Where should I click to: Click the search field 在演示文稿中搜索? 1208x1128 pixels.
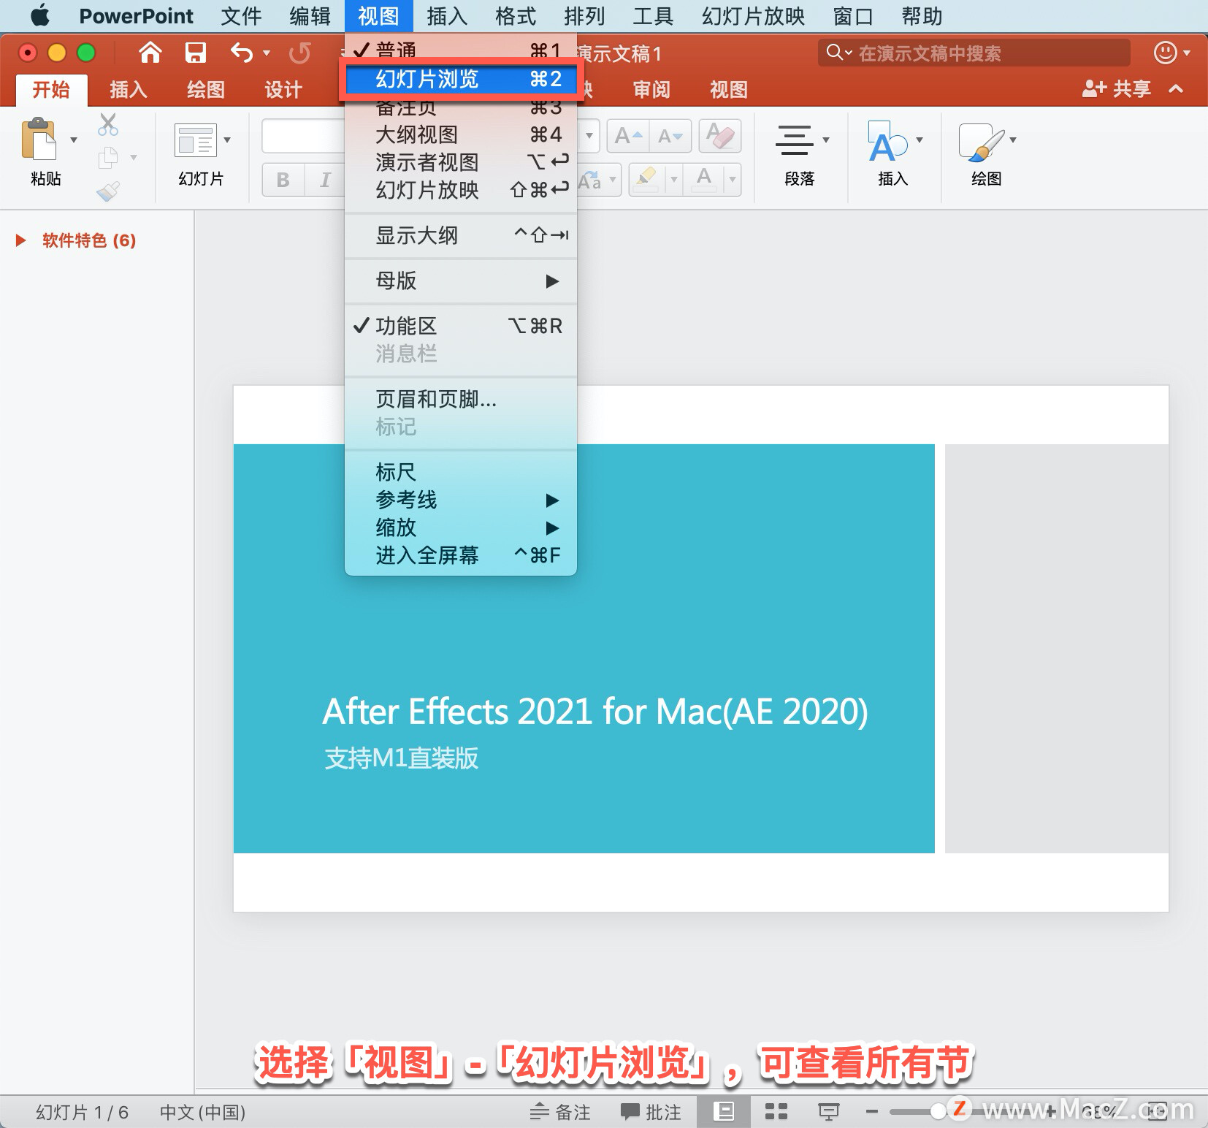974,53
